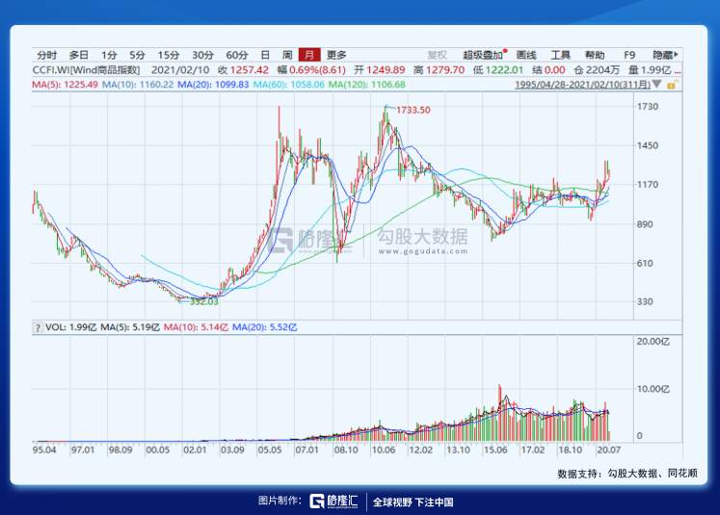Switch to the 分时 intraday tab

(47, 55)
